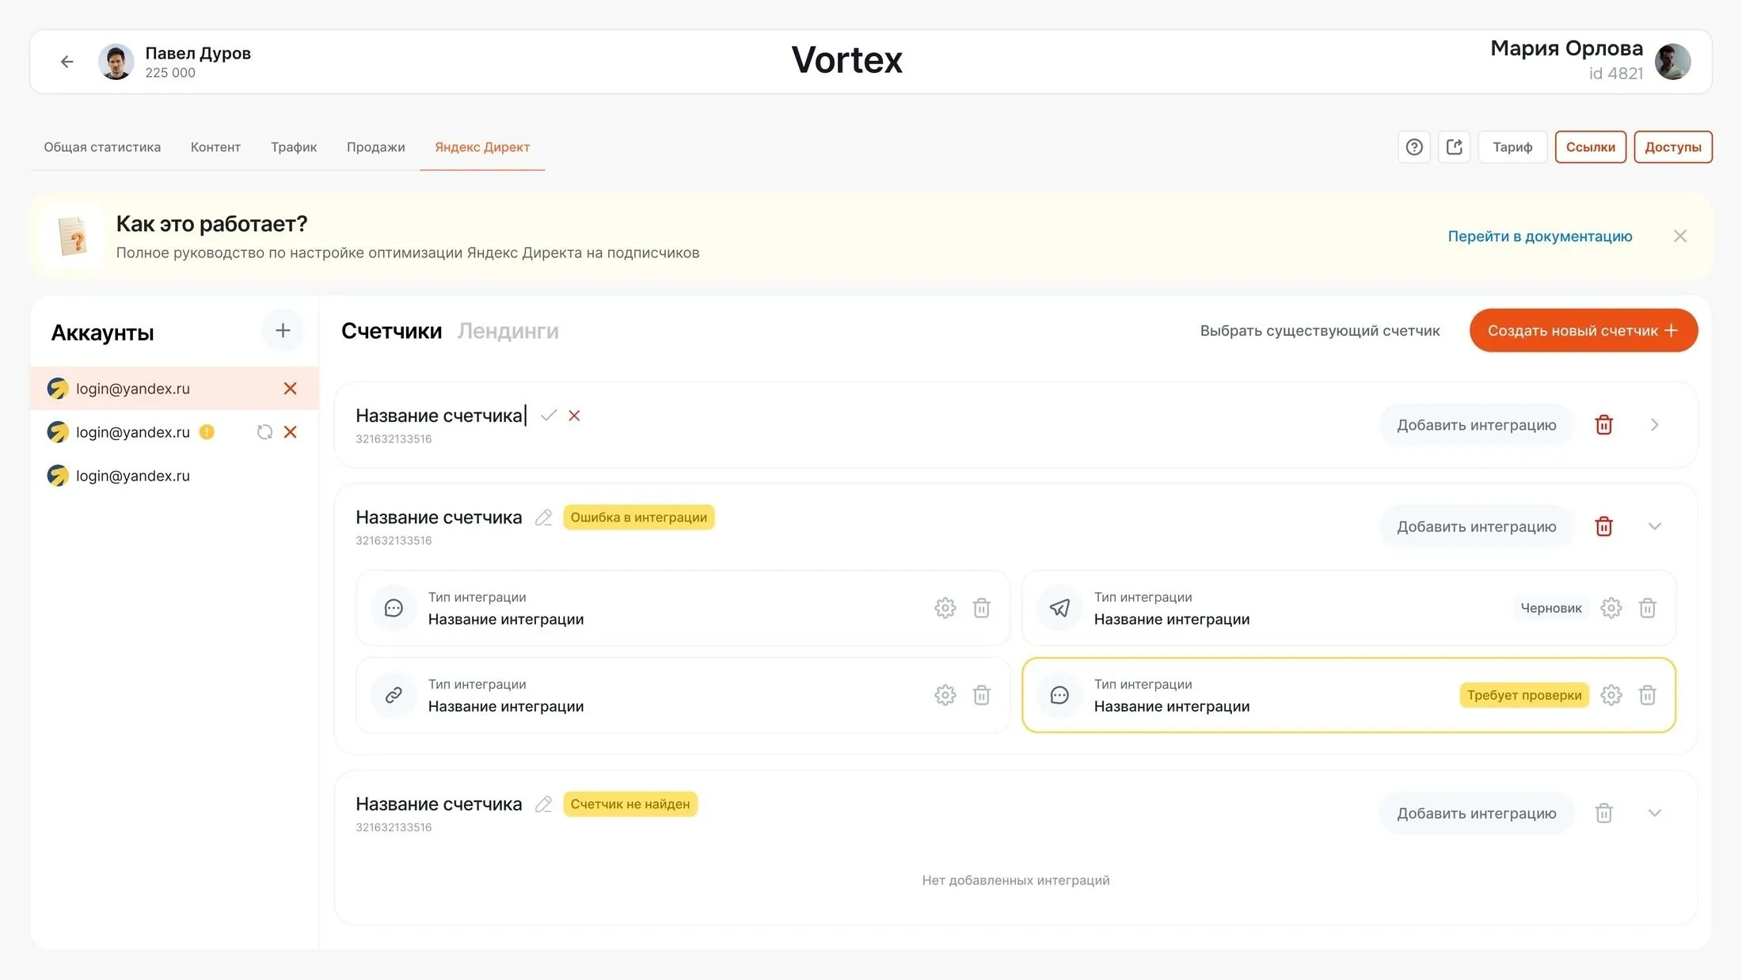Close the 'Как это работает?' banner
The image size is (1742, 980).
coord(1680,236)
